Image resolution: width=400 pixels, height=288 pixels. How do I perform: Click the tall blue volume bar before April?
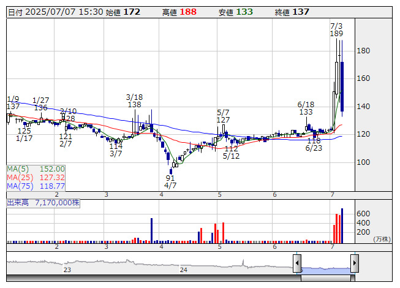(x=151, y=229)
